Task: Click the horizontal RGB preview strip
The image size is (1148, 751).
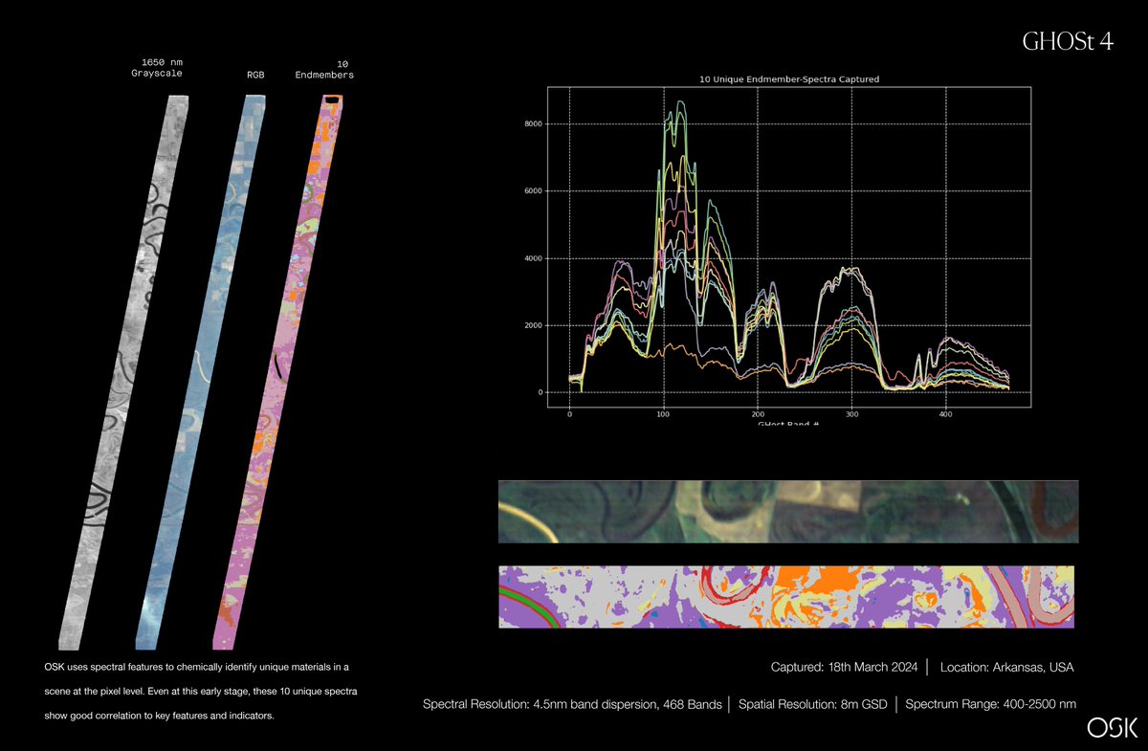Action: pos(787,511)
